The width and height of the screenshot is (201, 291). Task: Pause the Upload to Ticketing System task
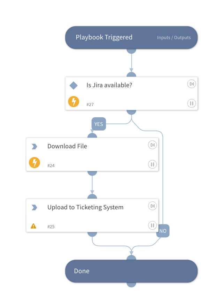(153, 225)
